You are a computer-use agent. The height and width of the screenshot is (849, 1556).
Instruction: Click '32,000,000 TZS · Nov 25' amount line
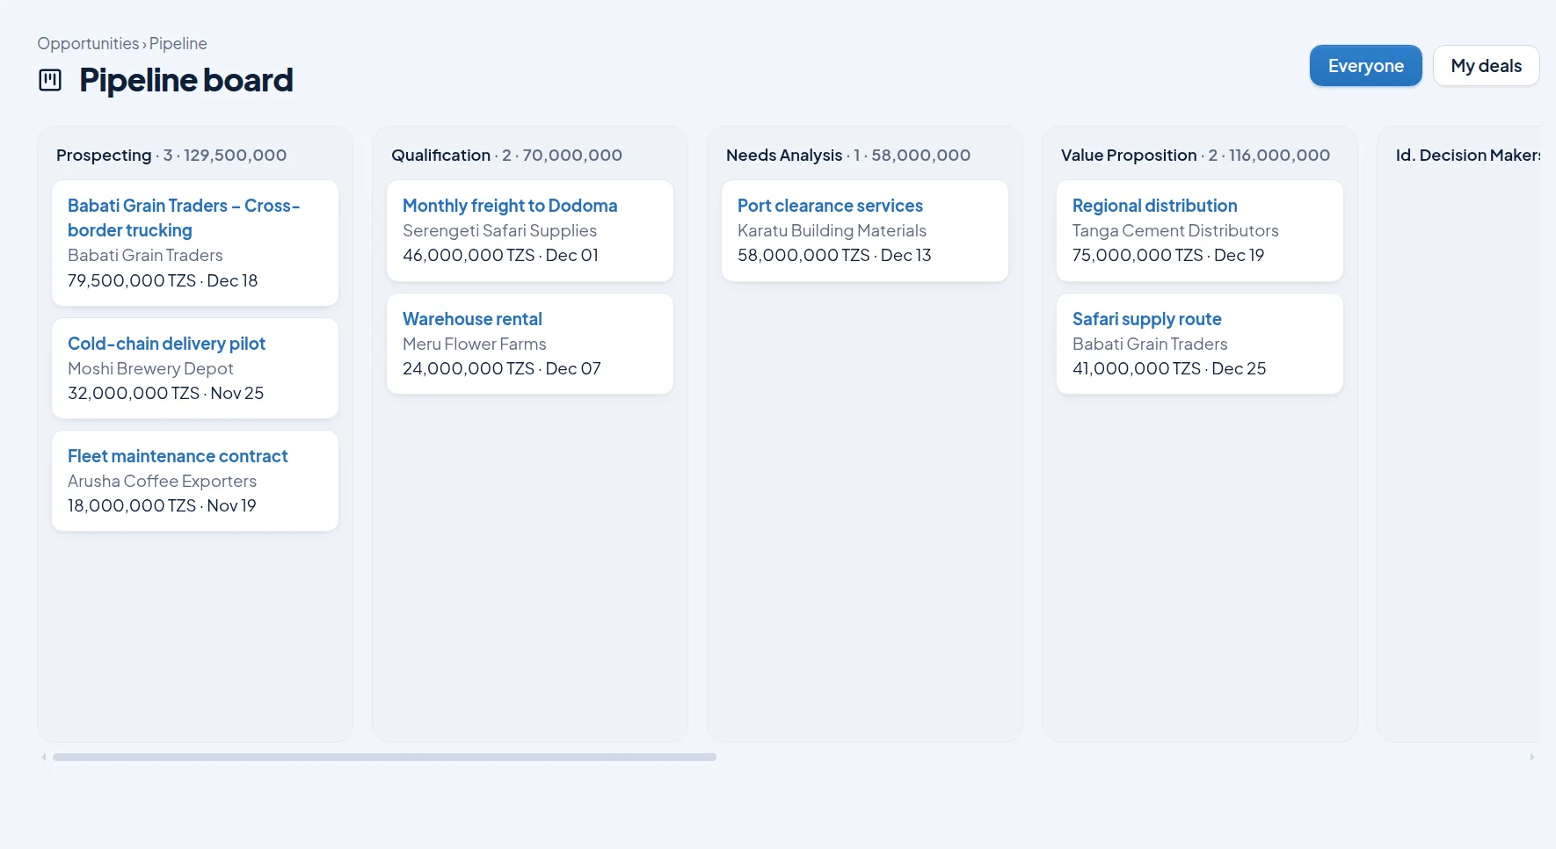coord(165,393)
